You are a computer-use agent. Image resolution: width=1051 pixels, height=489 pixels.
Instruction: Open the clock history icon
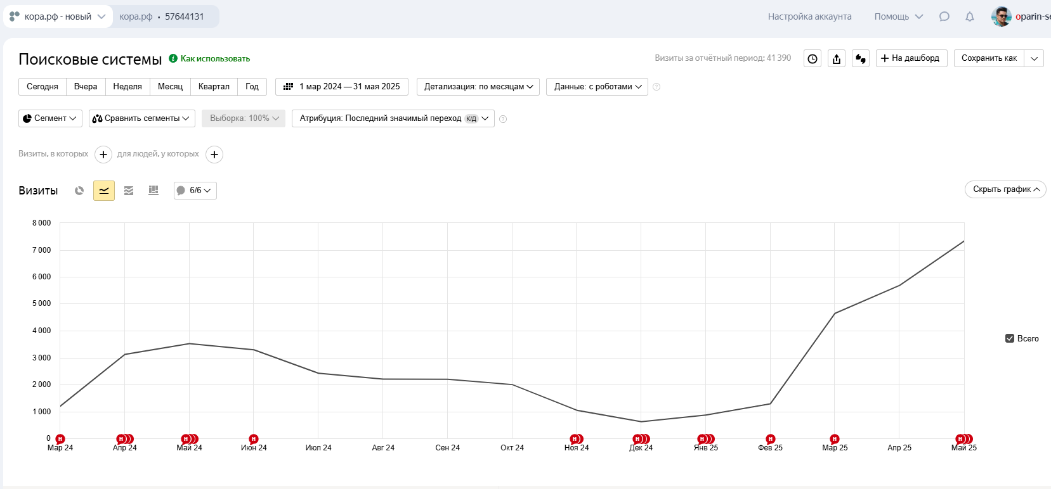[x=813, y=59]
